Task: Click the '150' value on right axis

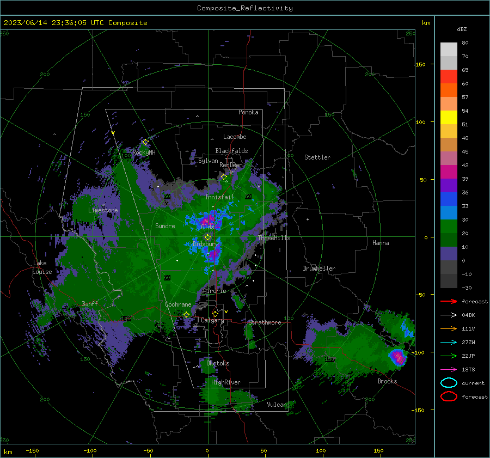Action: tap(420, 64)
